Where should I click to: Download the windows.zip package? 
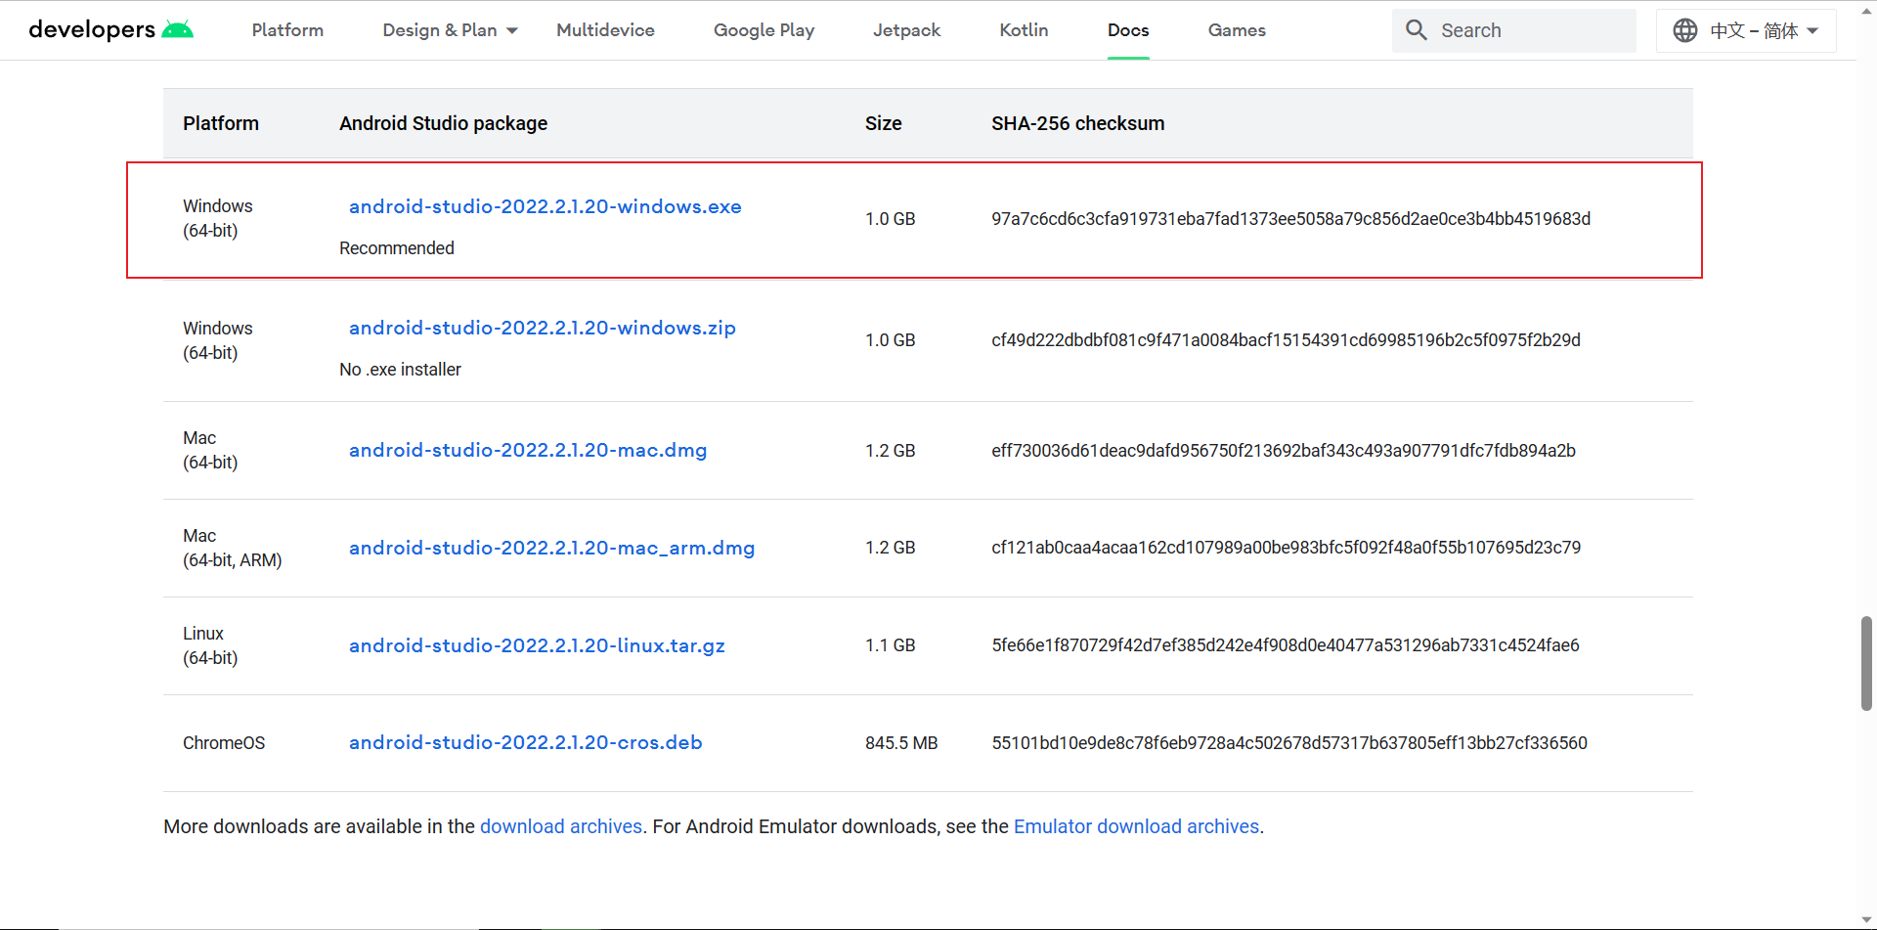[x=542, y=328]
